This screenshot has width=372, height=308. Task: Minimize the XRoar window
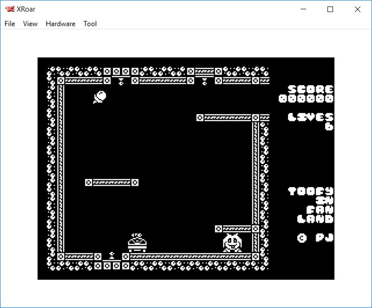tap(303, 9)
